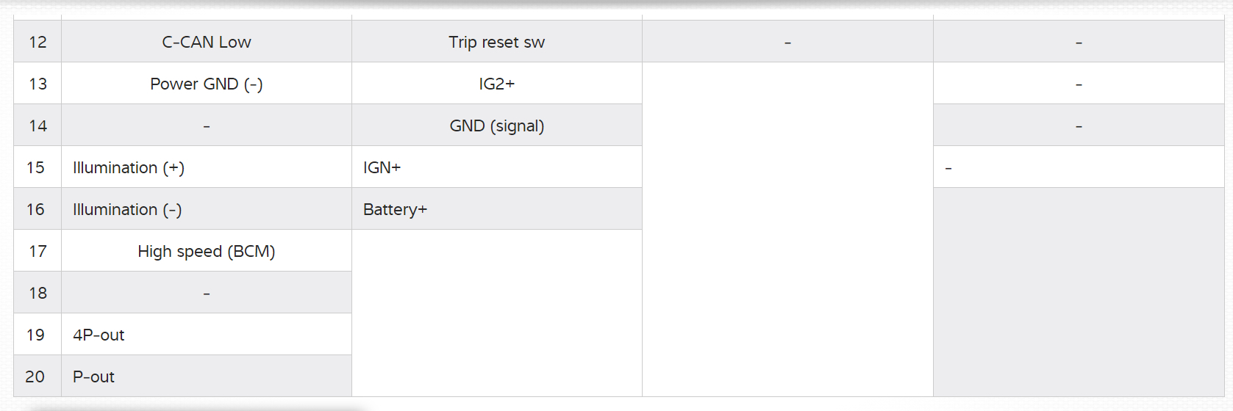
Task: Select pin number 13 cell
Action: [x=37, y=84]
